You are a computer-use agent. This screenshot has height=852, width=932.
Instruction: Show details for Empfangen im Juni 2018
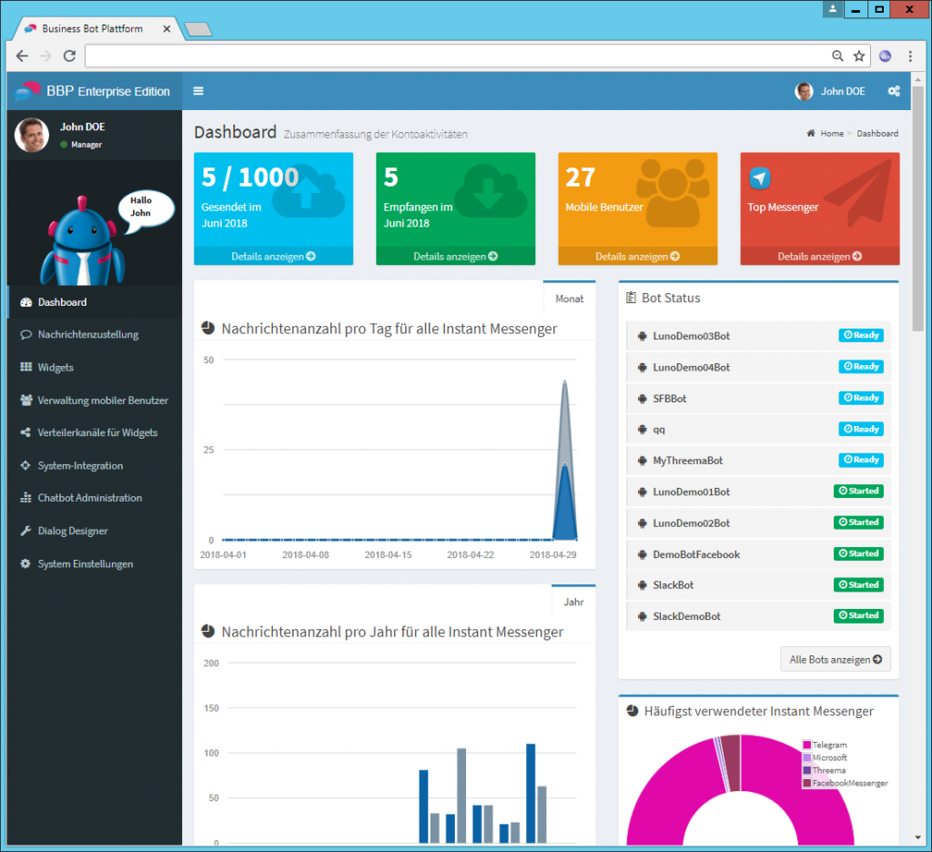455,257
